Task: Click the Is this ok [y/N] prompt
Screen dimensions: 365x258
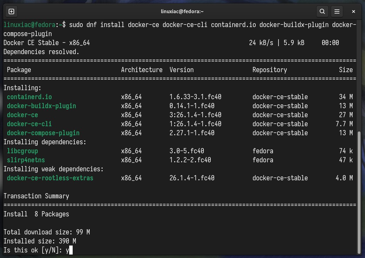Action: tap(33, 250)
